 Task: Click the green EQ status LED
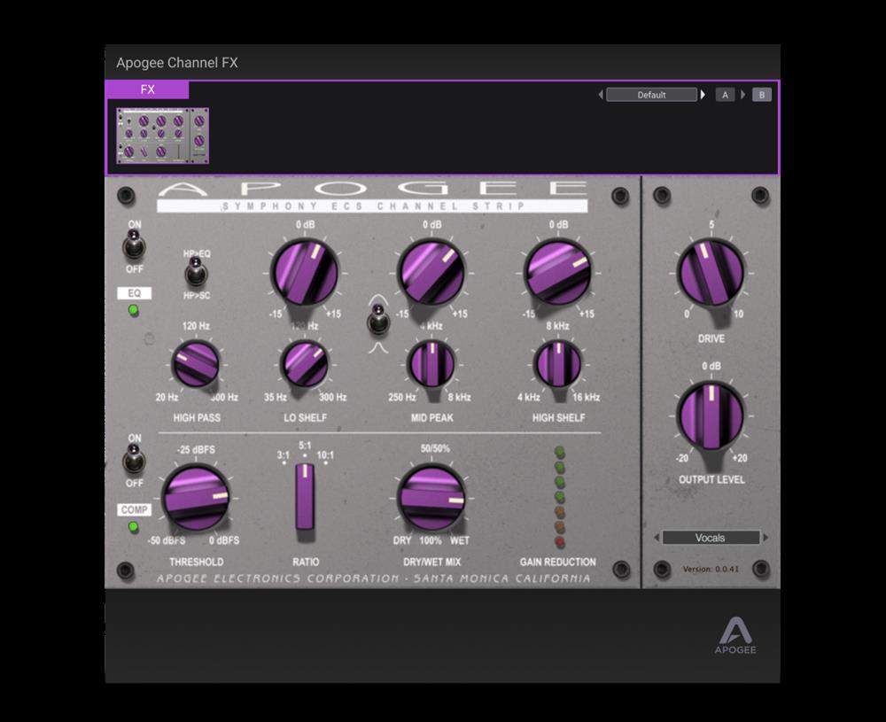tap(134, 310)
